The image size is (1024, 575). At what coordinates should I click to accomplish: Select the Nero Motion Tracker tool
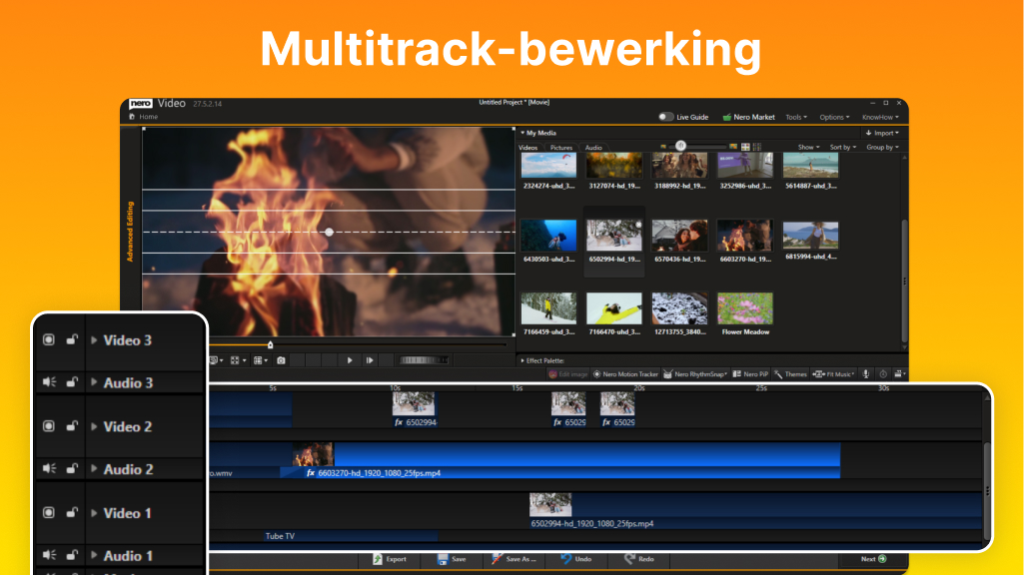(626, 373)
